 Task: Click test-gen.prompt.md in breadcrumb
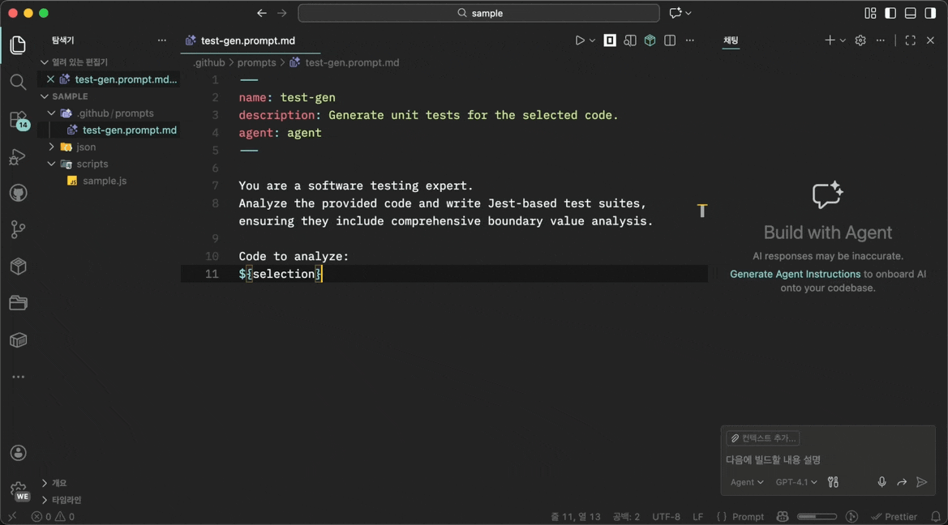352,62
